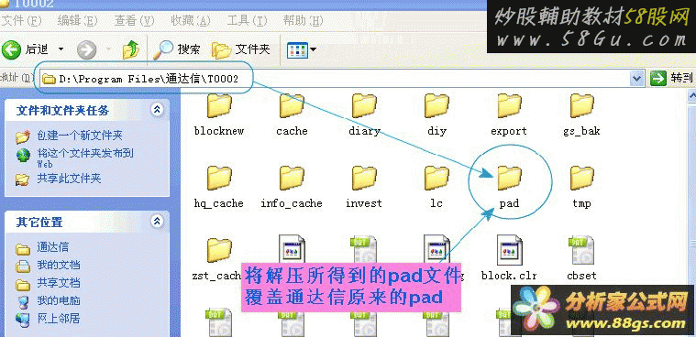The image size is (696, 337).
Task: Open the address bar history dropdown
Action: (637, 79)
